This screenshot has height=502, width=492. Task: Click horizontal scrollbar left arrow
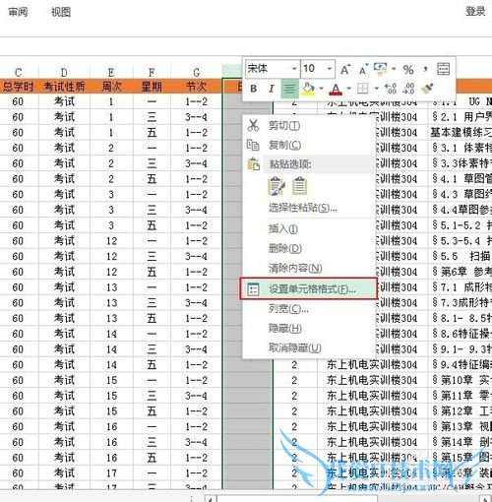point(210,498)
